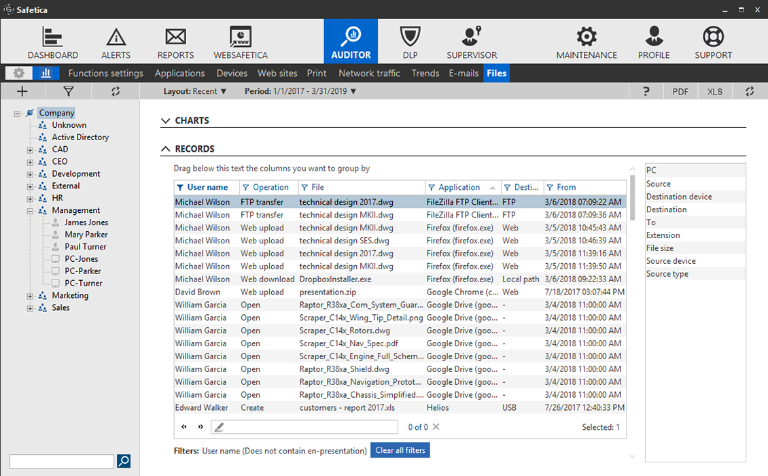The height and width of the screenshot is (476, 768).
Task: Clear the records search box
Action: [436, 426]
